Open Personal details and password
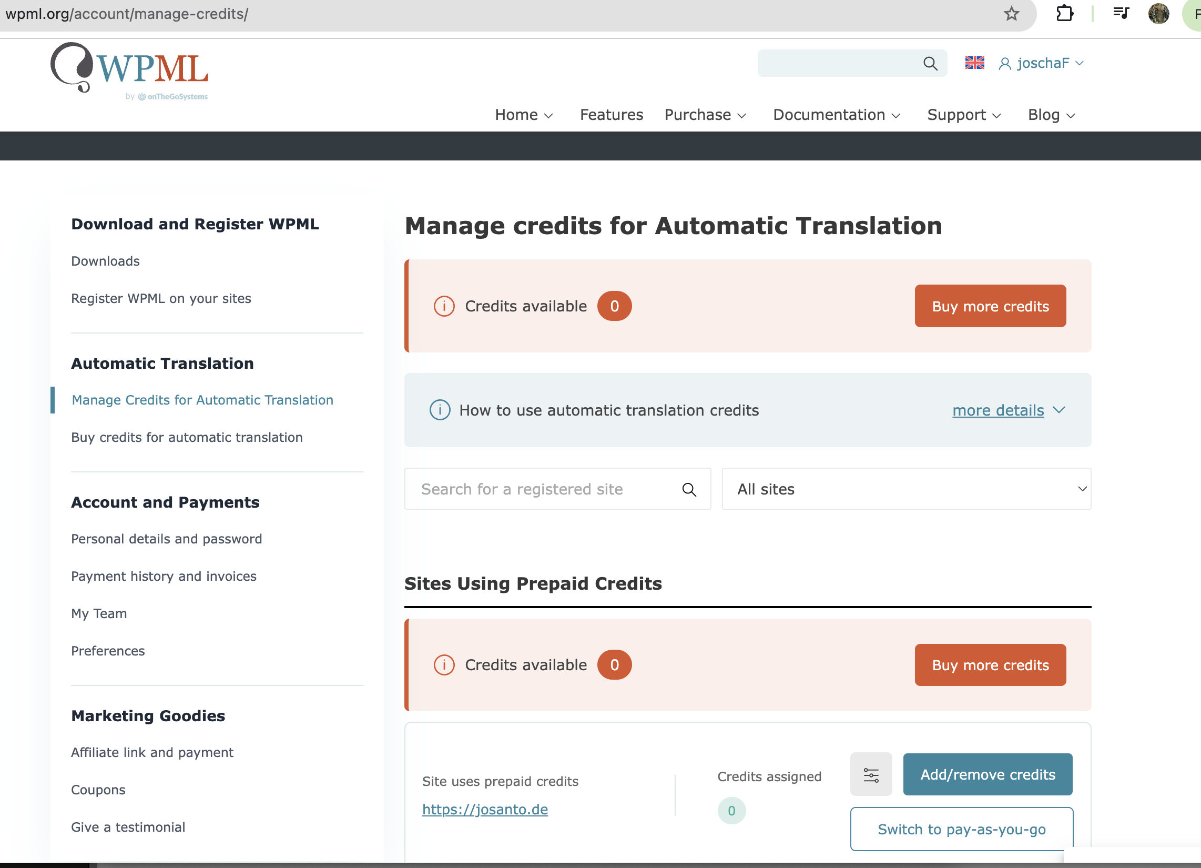Image resolution: width=1201 pixels, height=868 pixels. click(x=166, y=539)
